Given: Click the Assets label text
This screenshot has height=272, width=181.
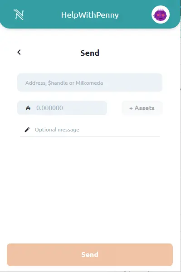Looking at the screenshot, I should pyautogui.click(x=145, y=108).
